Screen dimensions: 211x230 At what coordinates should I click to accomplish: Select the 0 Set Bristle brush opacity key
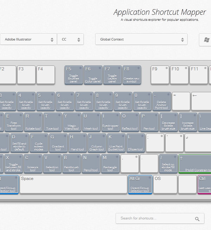(142, 101)
